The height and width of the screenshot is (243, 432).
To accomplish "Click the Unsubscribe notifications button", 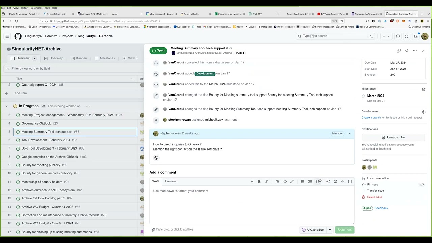I will [x=393, y=137].
